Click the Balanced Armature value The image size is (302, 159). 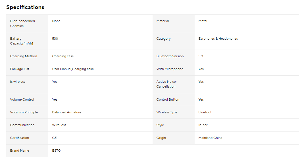click(67, 112)
